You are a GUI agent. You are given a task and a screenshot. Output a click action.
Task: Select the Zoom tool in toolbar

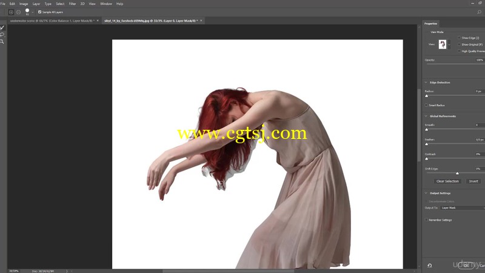2,41
